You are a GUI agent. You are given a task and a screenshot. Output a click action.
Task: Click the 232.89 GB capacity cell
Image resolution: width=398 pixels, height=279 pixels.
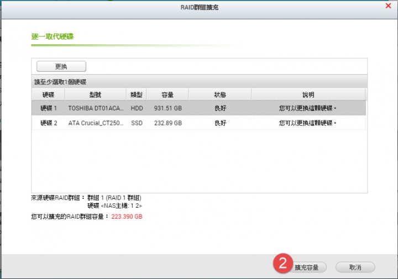pyautogui.click(x=168, y=123)
